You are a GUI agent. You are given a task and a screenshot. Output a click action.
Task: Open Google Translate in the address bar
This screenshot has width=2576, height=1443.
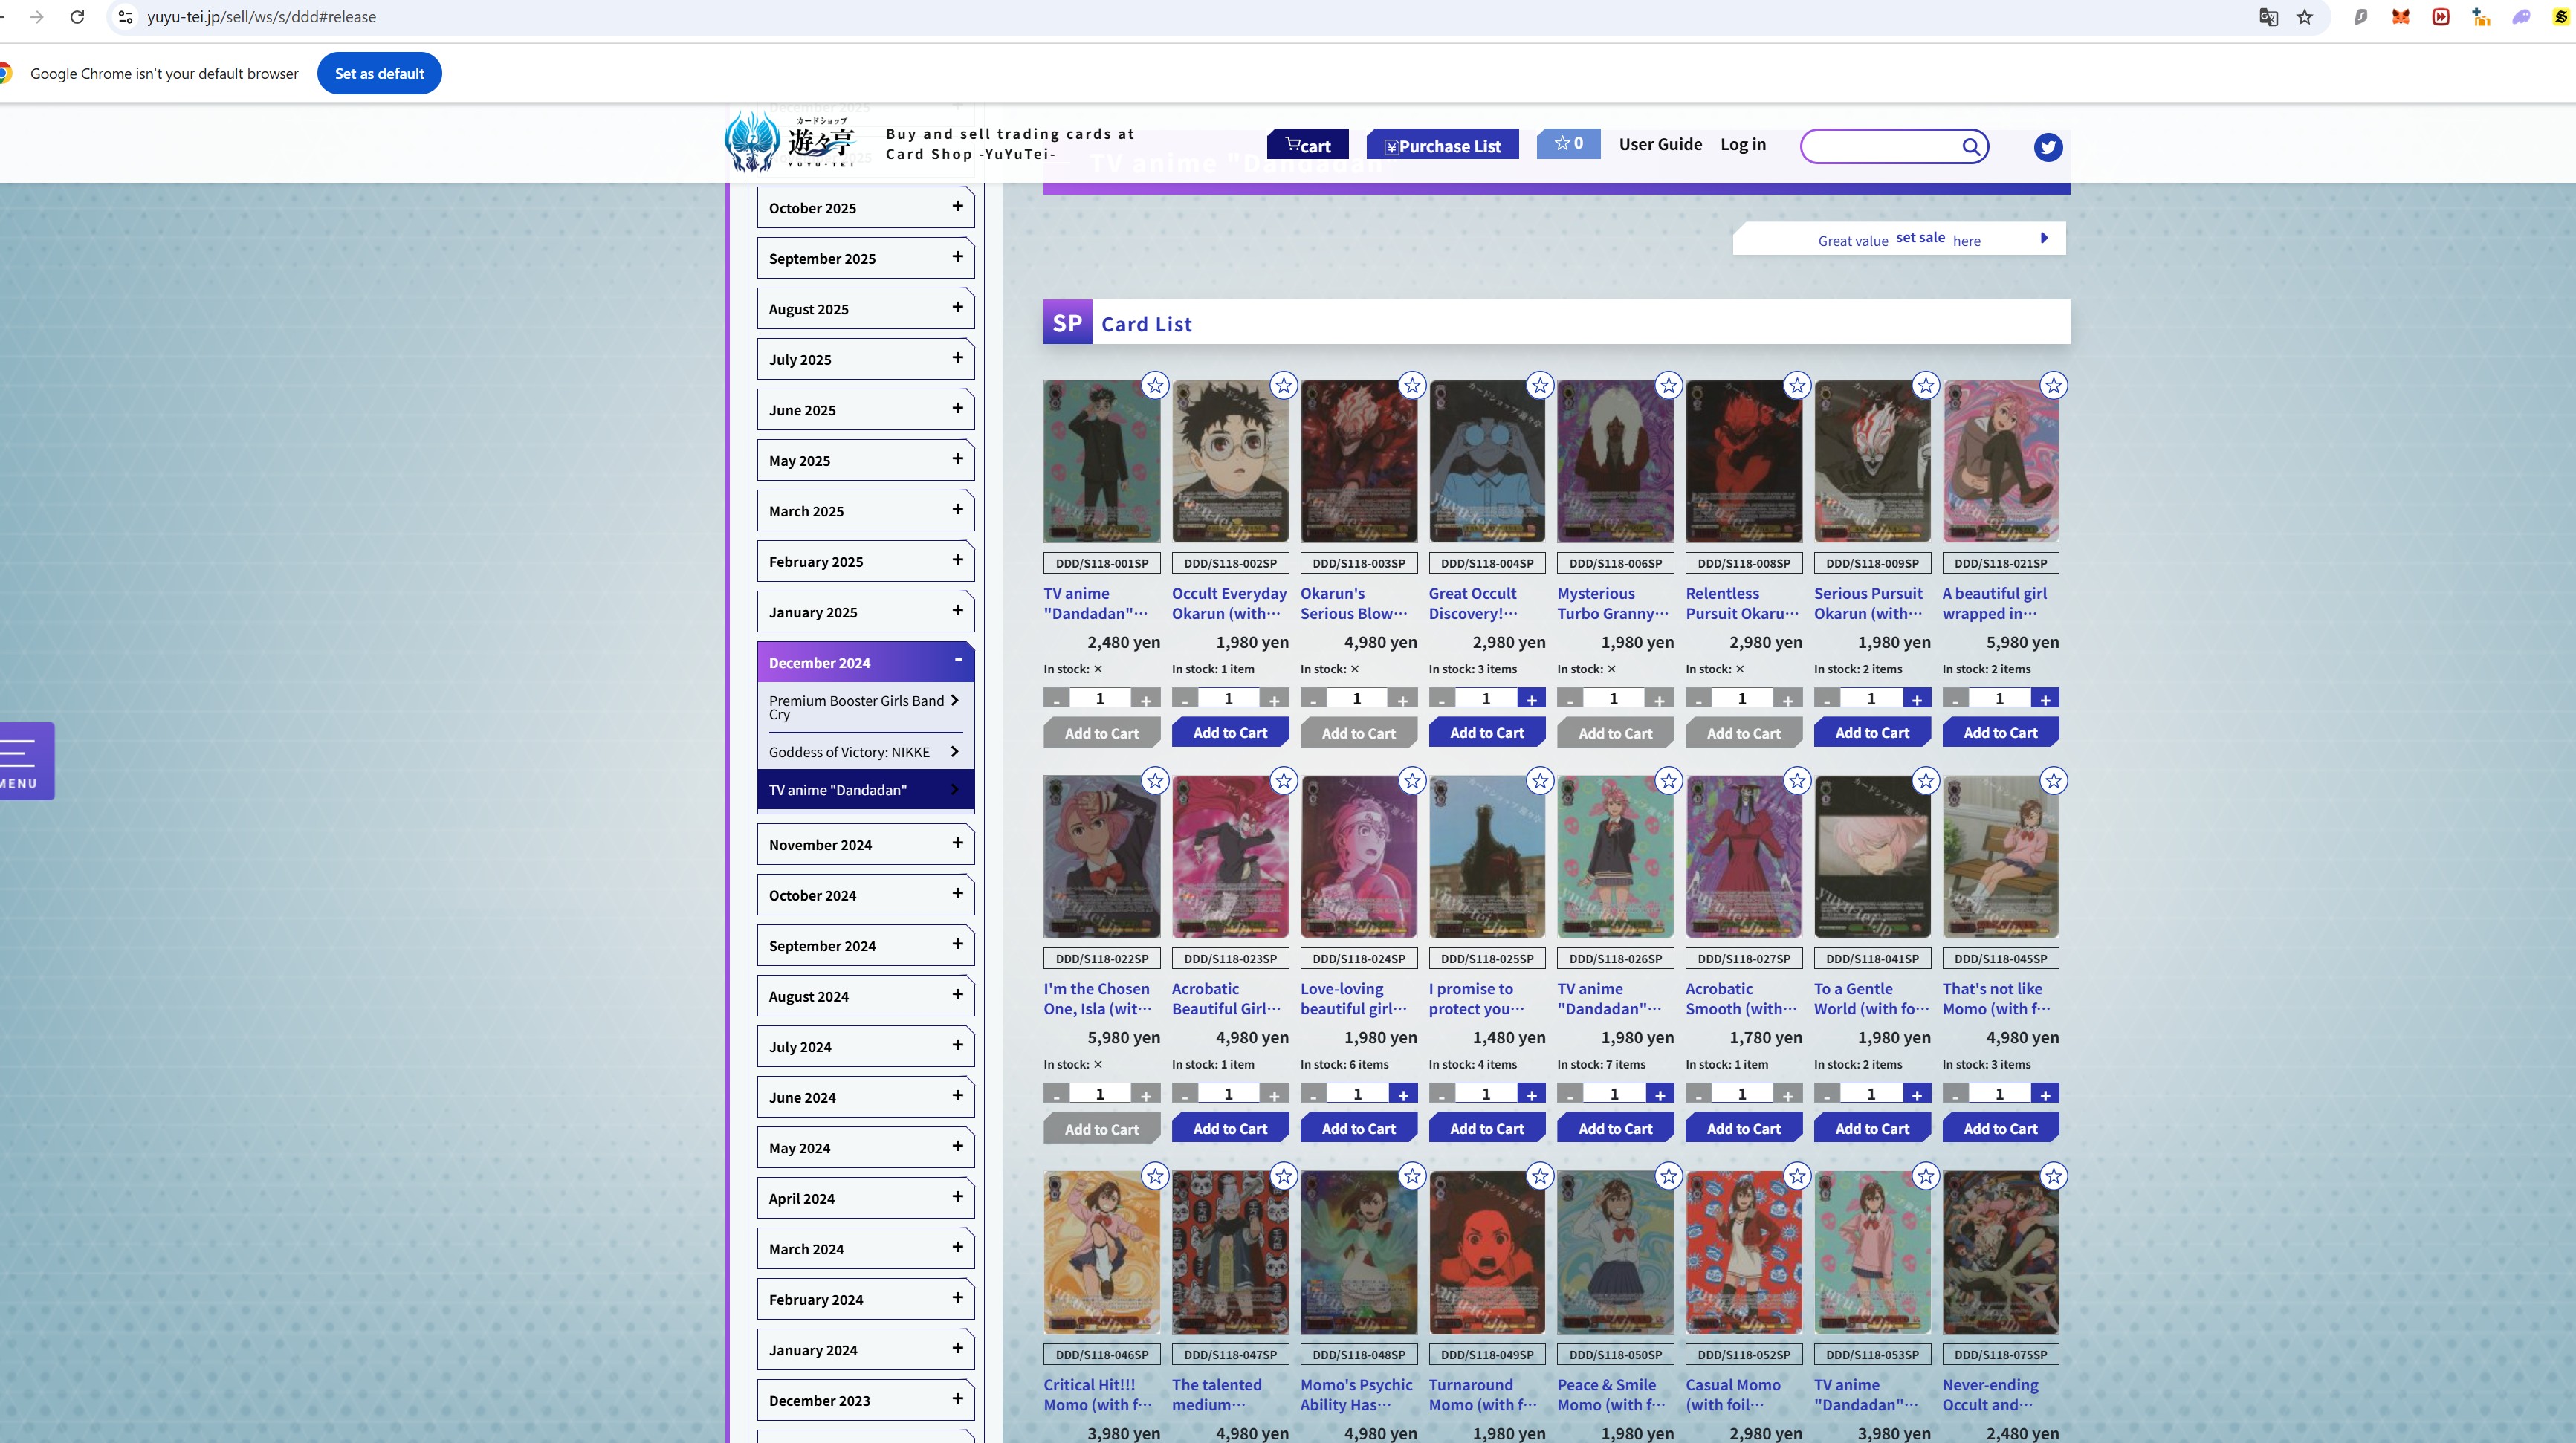(x=2267, y=17)
